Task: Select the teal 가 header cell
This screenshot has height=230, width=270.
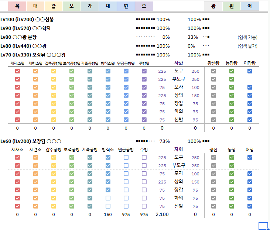Action: click(90, 6)
